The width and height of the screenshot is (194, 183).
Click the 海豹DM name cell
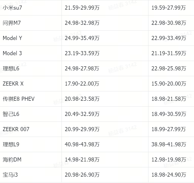(12, 160)
